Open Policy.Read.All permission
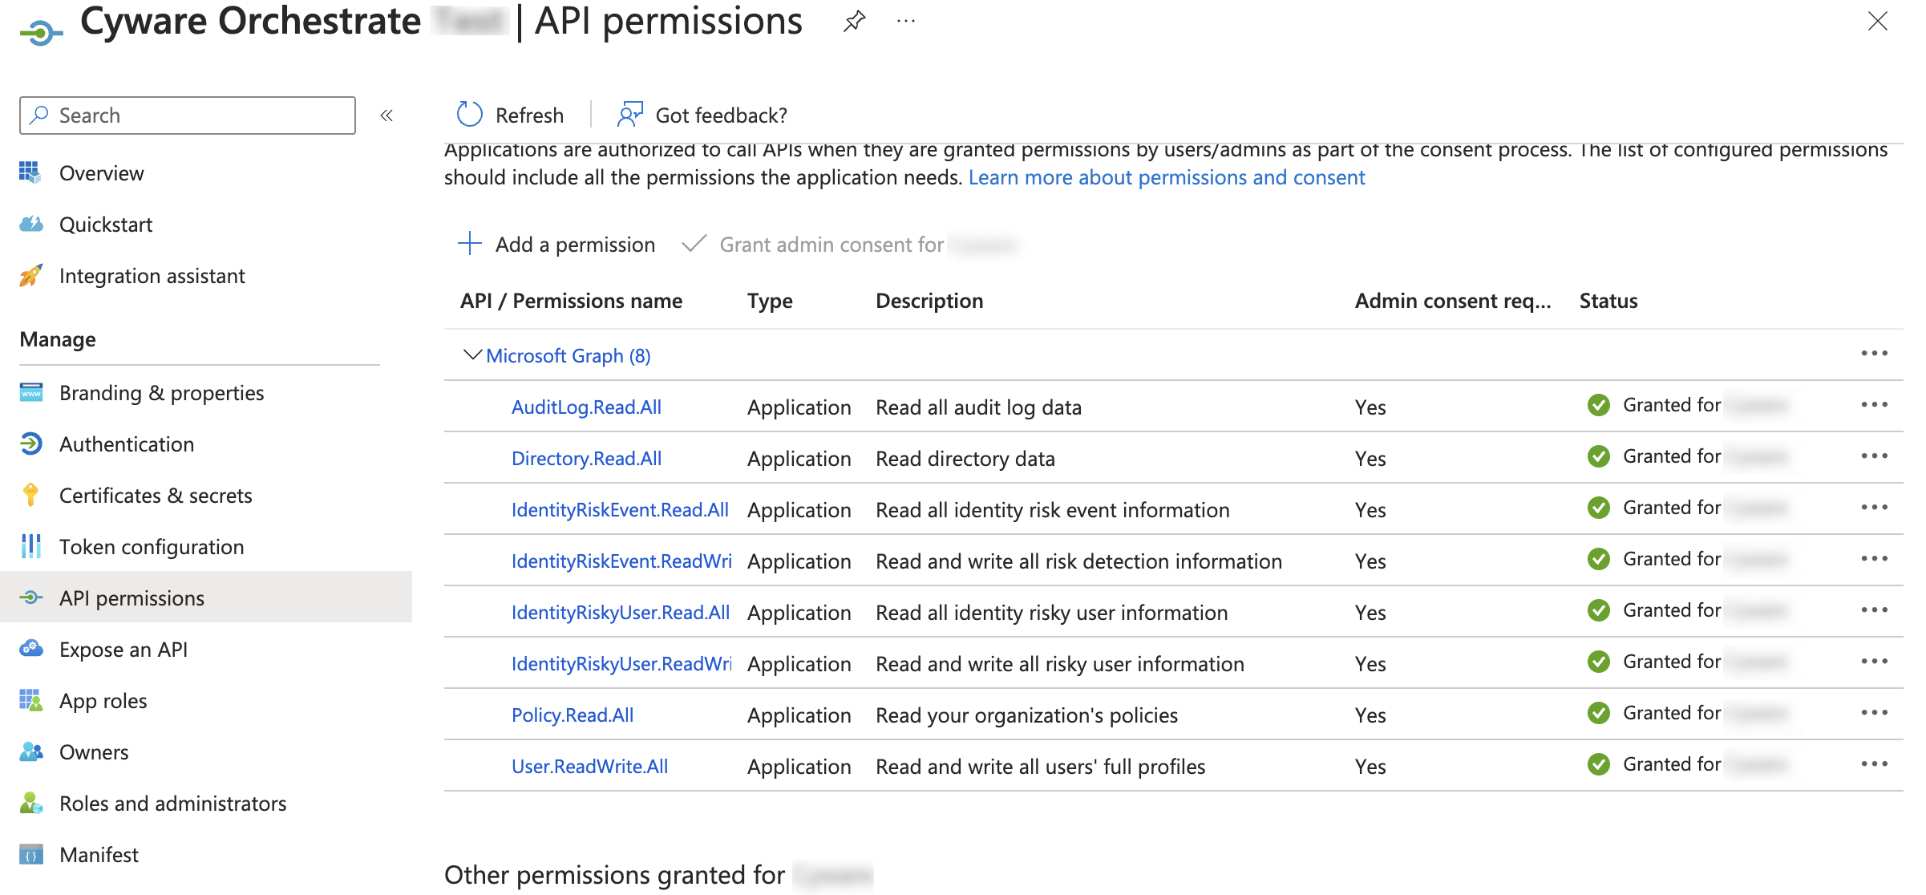Viewport: 1926px width, 895px height. pos(573,715)
